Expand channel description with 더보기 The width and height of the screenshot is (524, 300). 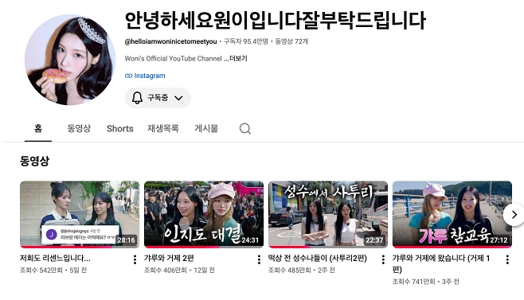[238, 58]
